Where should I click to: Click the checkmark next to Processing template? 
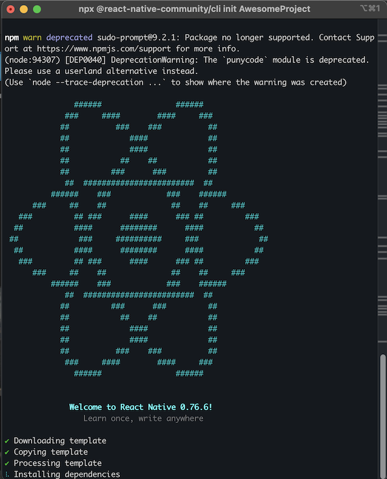pos(7,464)
